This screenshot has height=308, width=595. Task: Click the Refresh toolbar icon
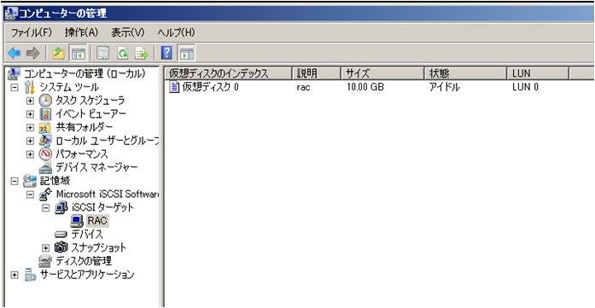(x=123, y=54)
